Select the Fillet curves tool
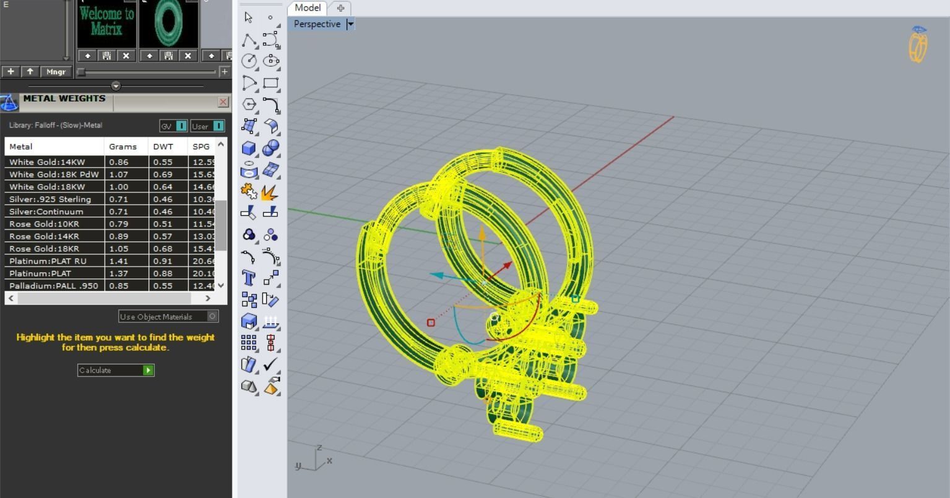This screenshot has height=498, width=950. point(270,105)
